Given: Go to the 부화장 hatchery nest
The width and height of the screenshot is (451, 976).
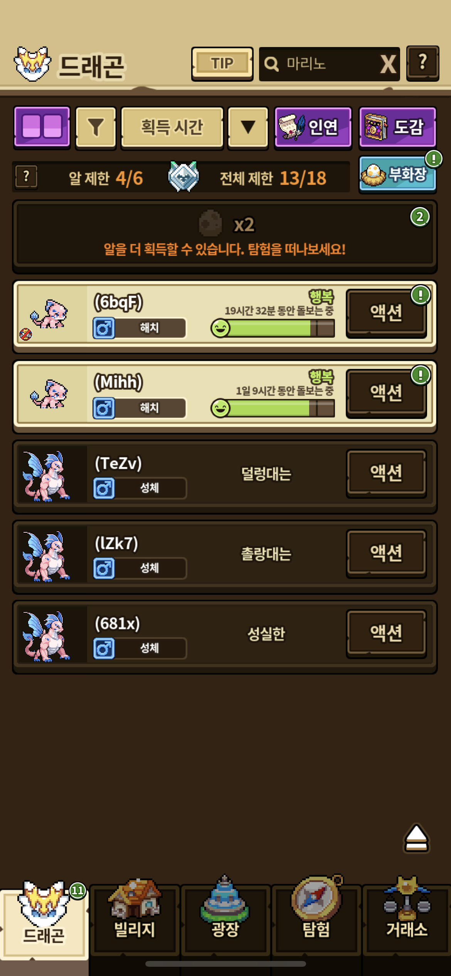Looking at the screenshot, I should pos(397,174).
